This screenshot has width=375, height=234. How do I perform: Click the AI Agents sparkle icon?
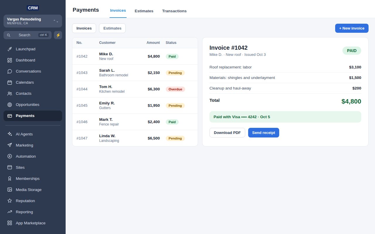pos(10,134)
